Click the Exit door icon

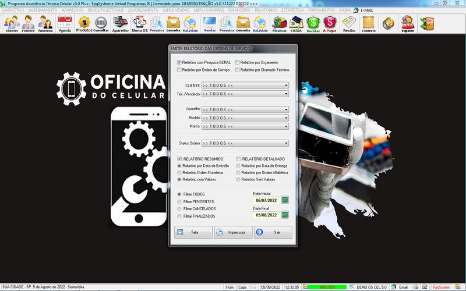427,24
